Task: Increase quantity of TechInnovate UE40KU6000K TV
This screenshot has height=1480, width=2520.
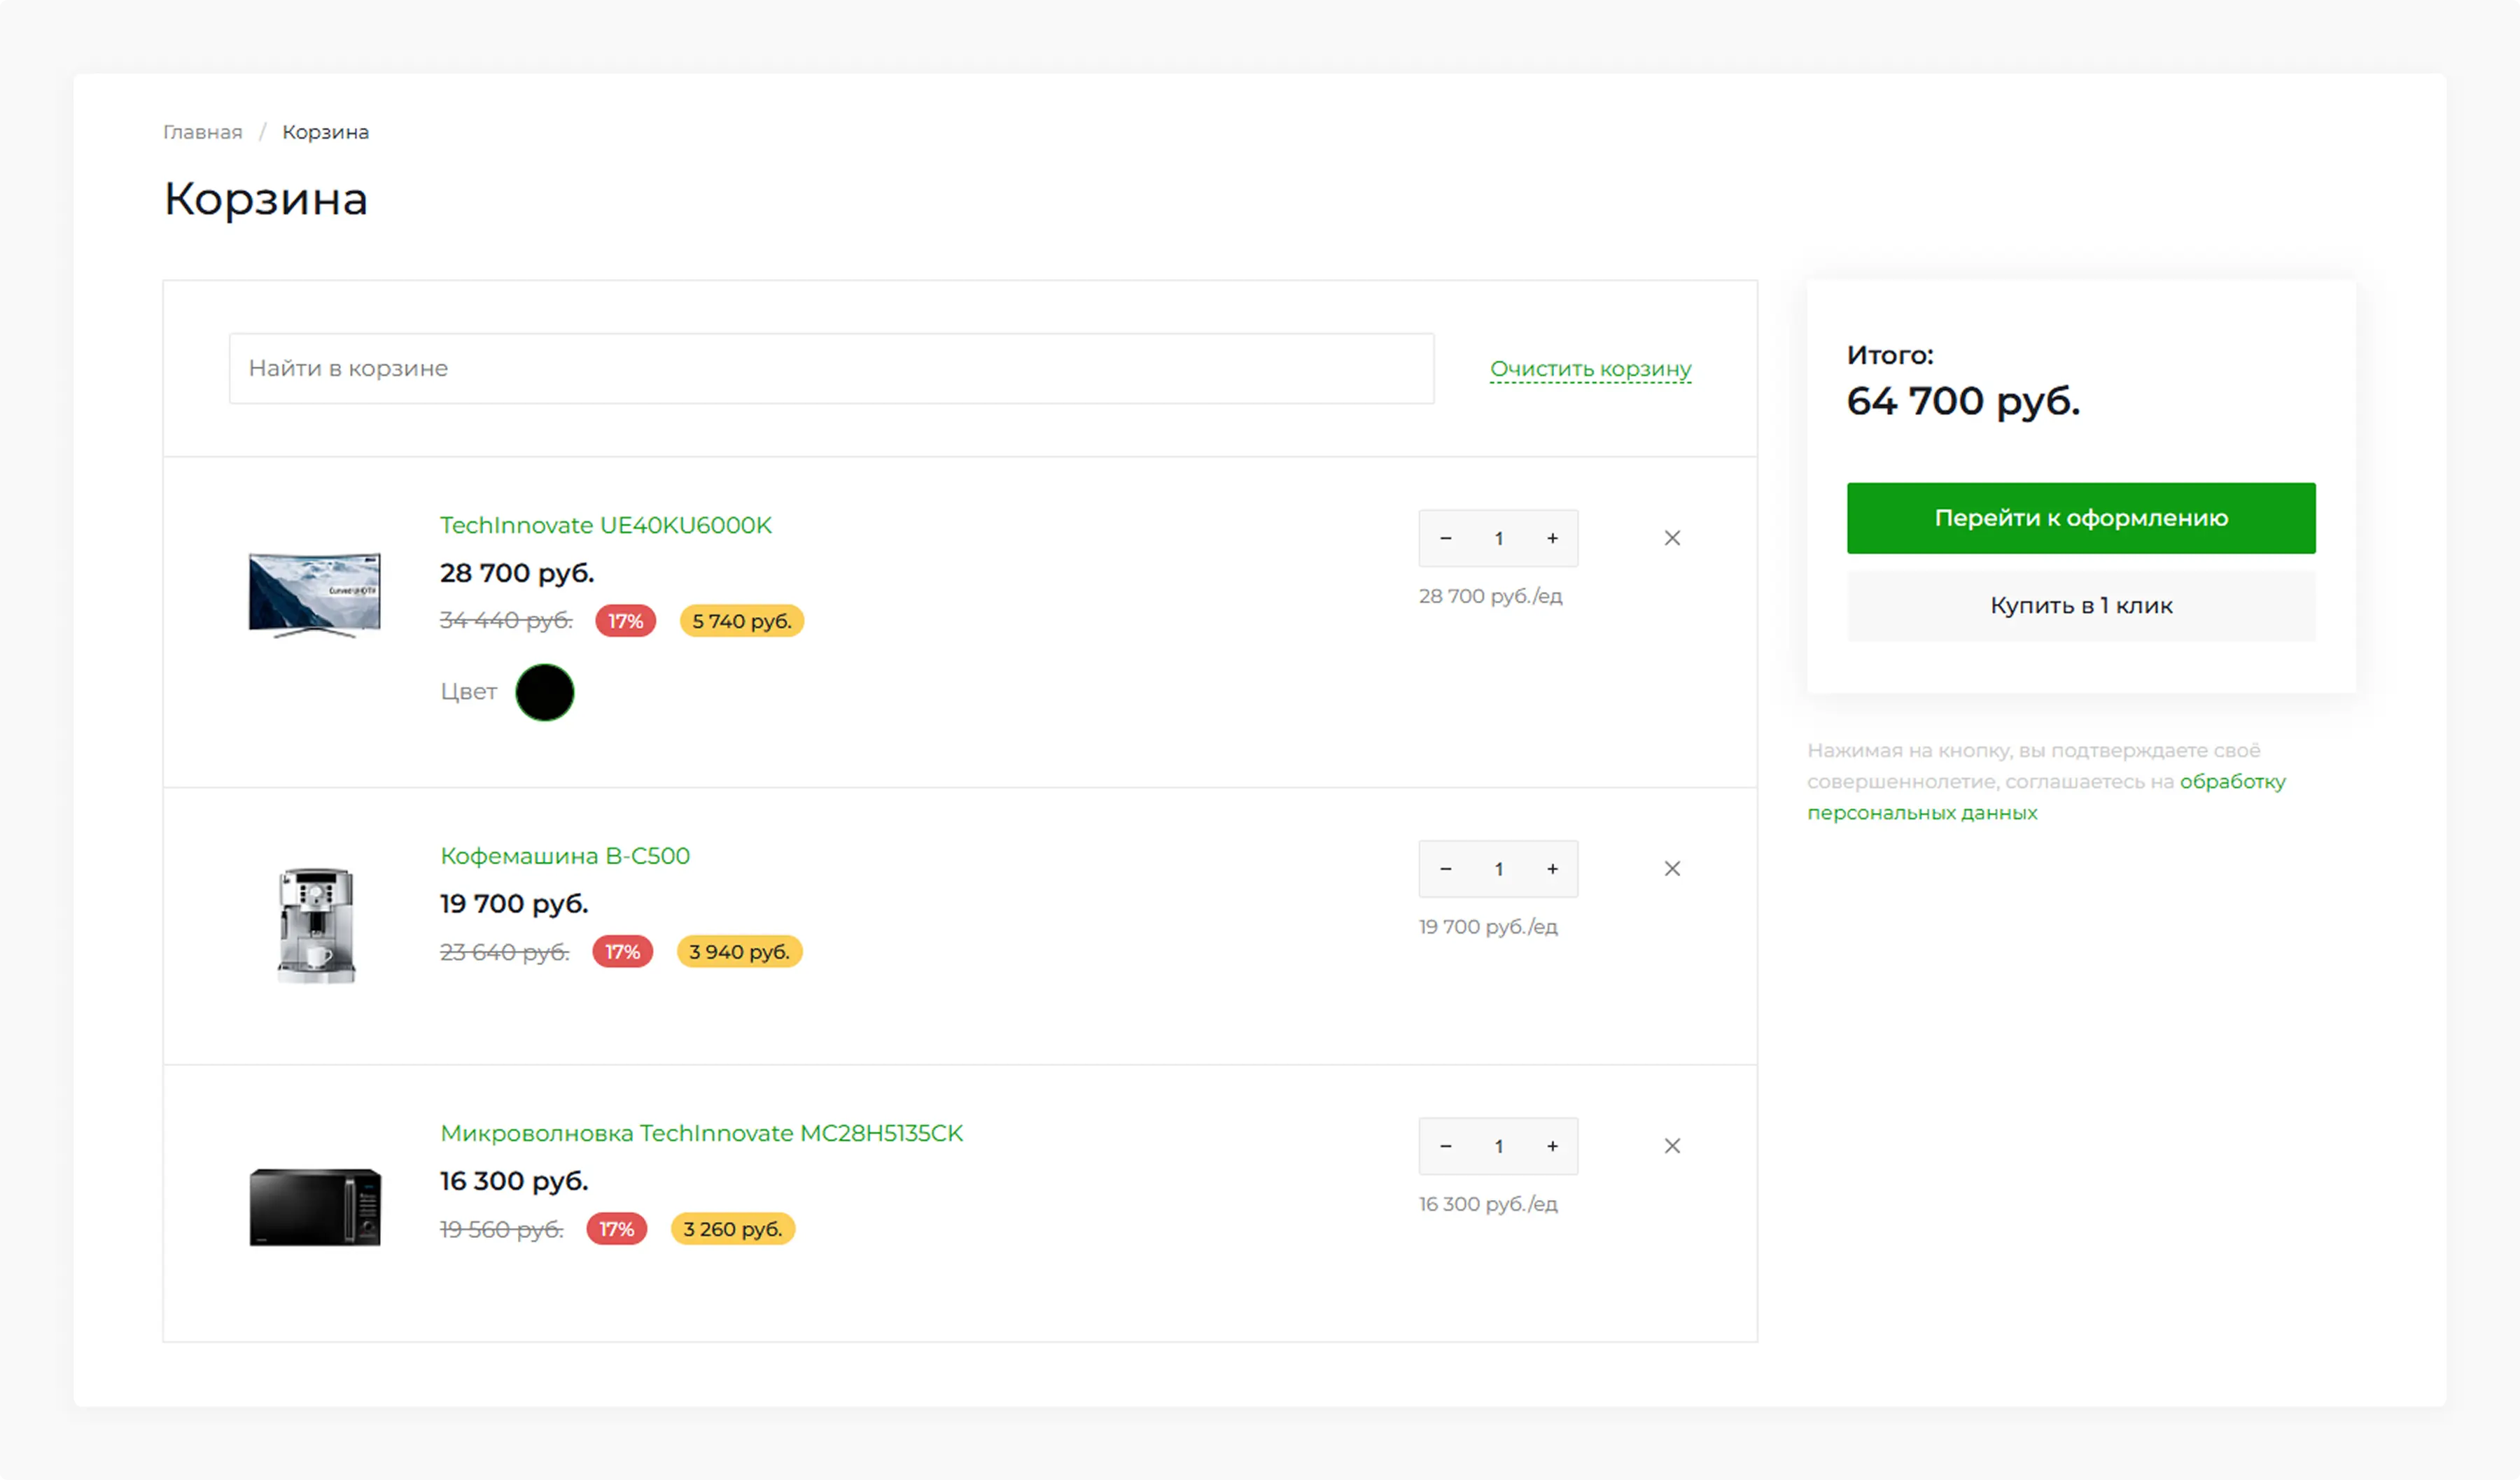Action: tap(1552, 538)
